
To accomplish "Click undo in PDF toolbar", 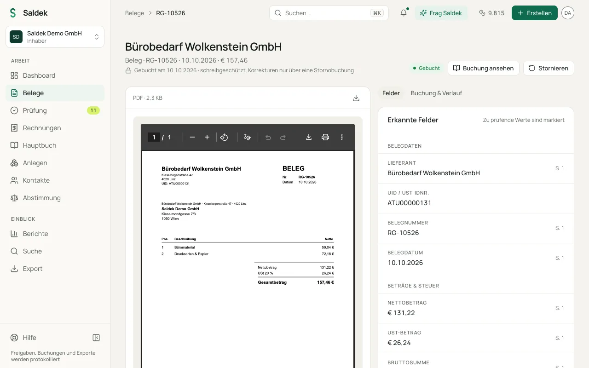I will tap(268, 137).
